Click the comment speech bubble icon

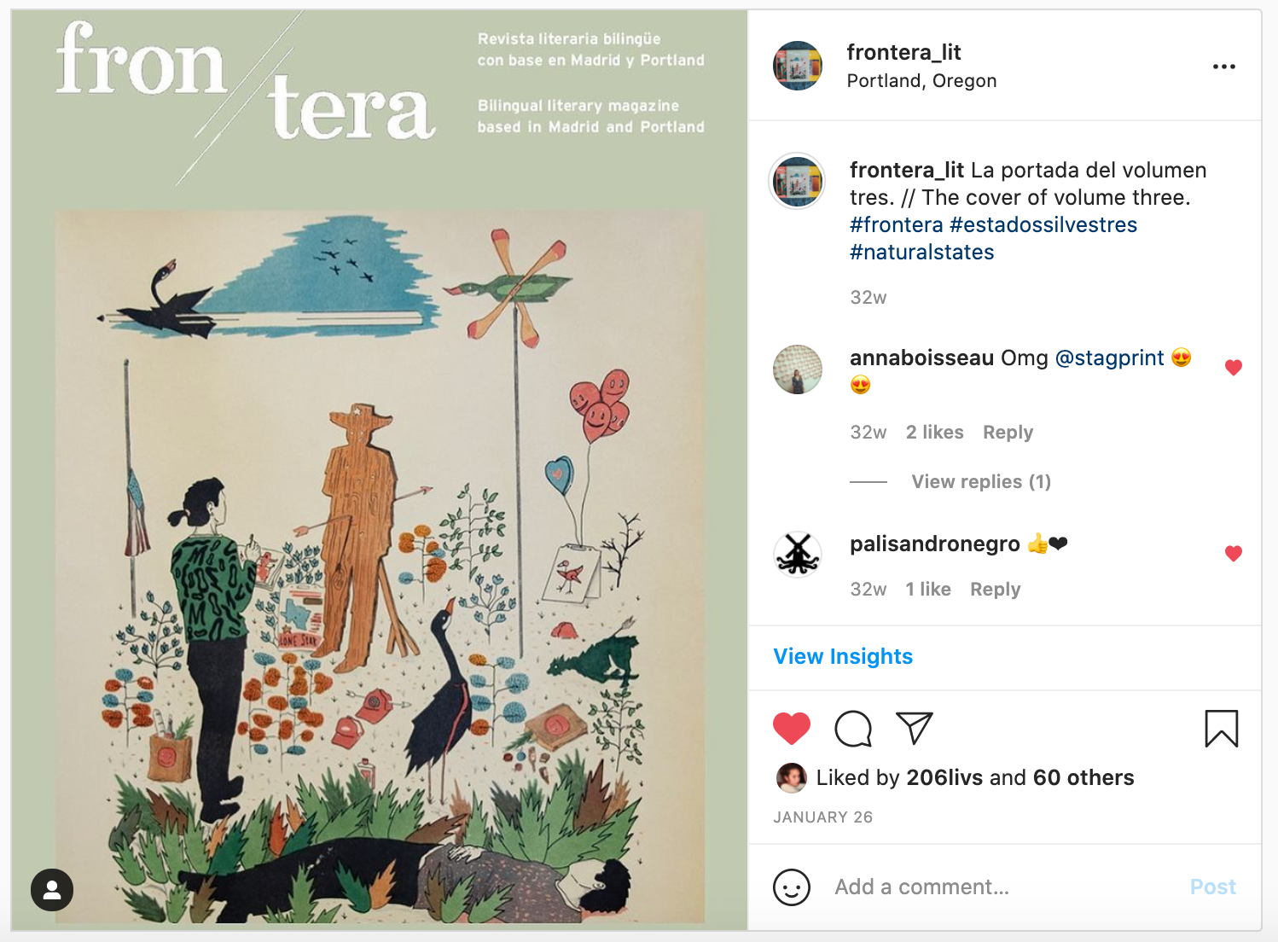[x=852, y=729]
